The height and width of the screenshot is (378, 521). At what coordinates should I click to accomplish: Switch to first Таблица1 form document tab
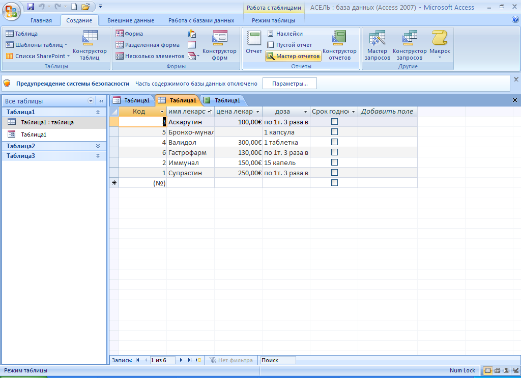(x=132, y=100)
